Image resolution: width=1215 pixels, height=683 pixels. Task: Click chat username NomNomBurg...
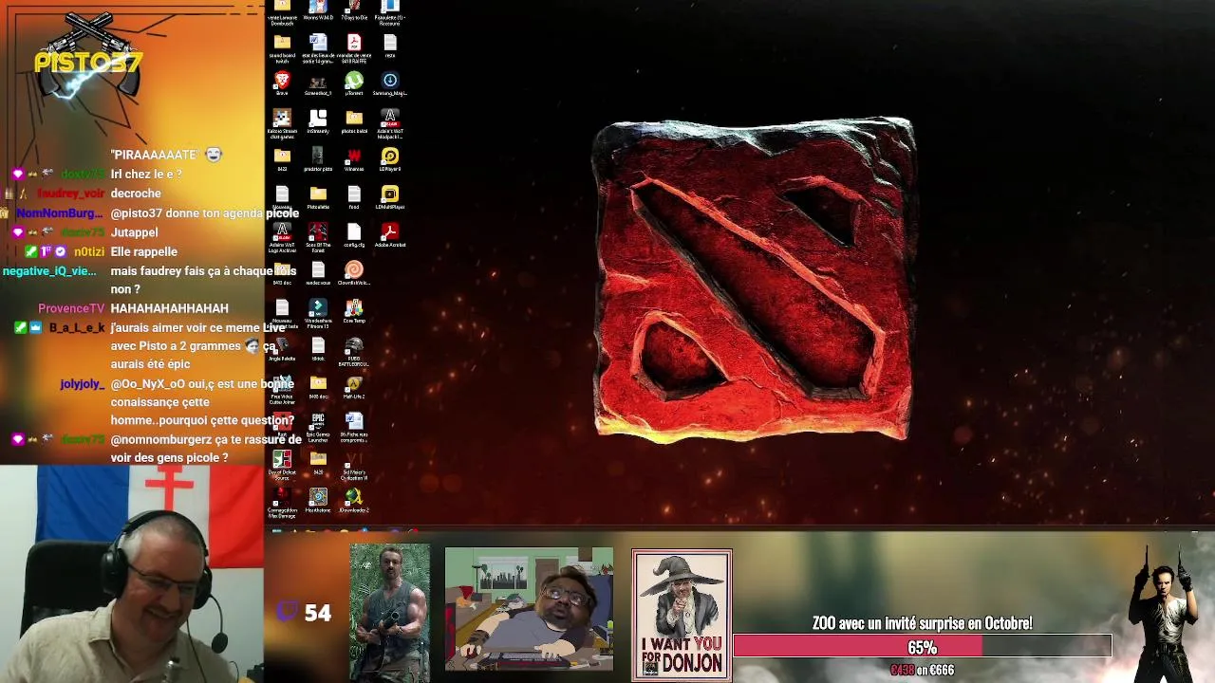pyautogui.click(x=60, y=213)
